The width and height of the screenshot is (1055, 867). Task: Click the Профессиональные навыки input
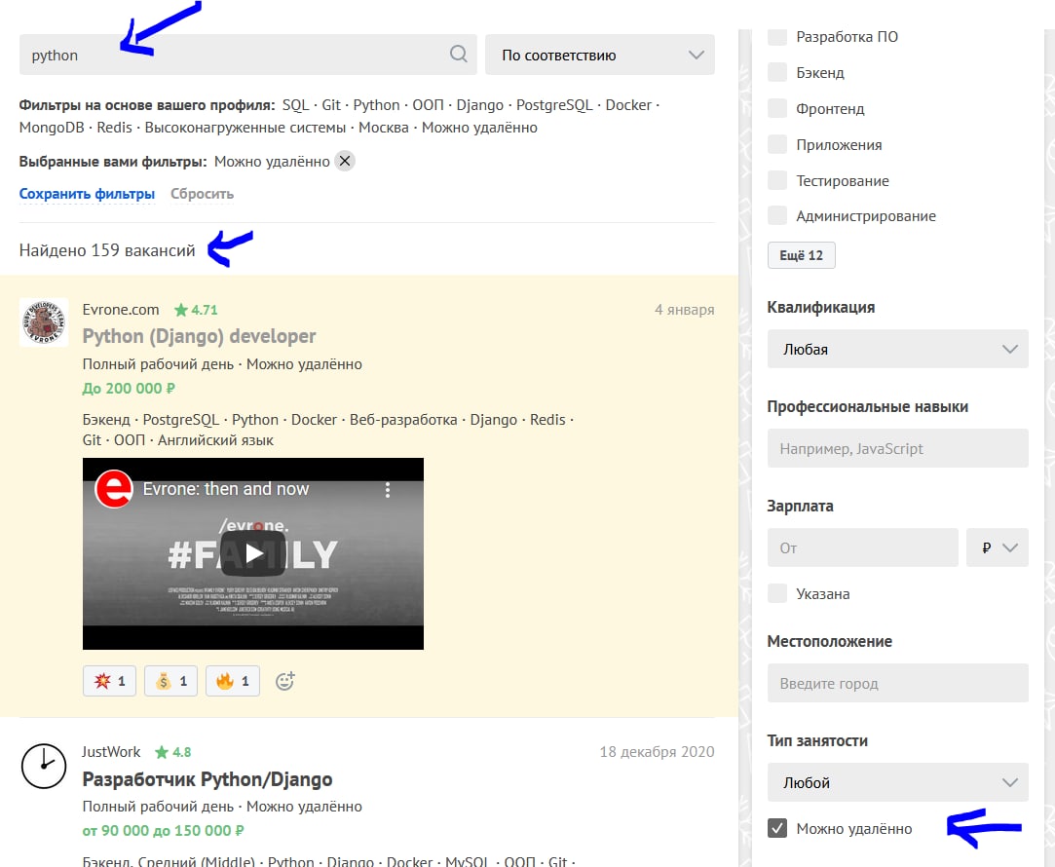pos(897,448)
